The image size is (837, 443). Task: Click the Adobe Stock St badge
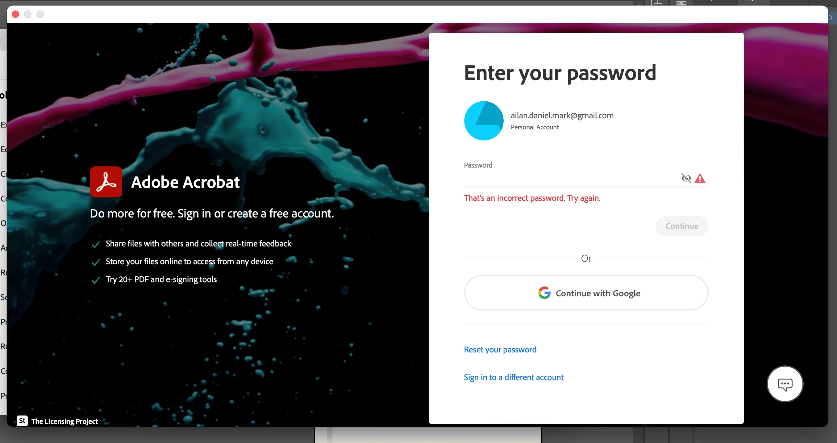[x=22, y=421]
